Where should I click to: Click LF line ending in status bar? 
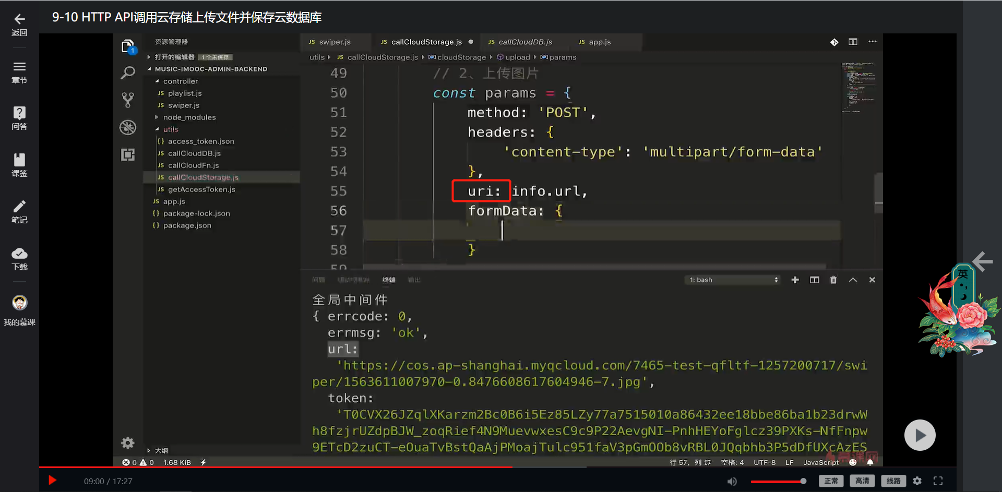coord(790,462)
